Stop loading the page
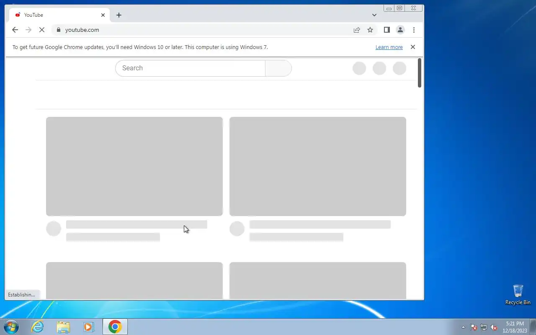The height and width of the screenshot is (335, 536). coord(41,30)
